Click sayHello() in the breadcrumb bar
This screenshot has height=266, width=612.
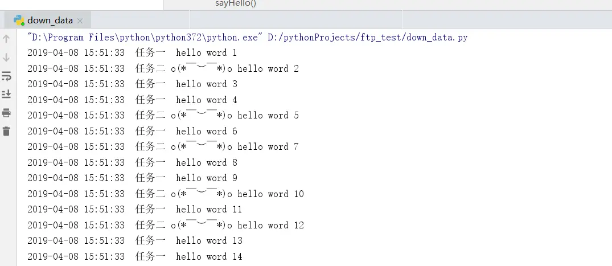(236, 4)
